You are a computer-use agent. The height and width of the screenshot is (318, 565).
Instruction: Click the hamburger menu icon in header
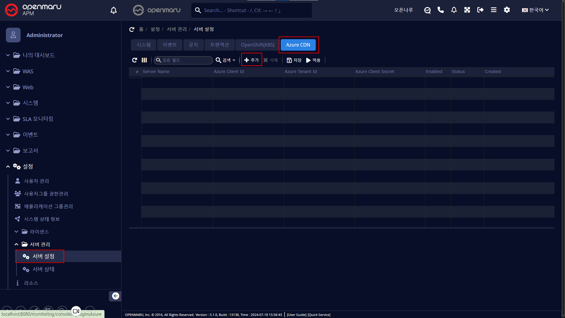click(x=493, y=10)
